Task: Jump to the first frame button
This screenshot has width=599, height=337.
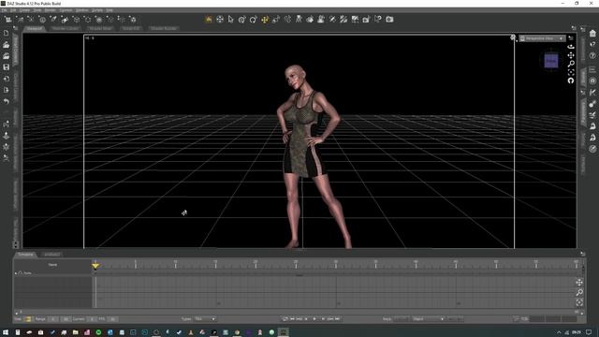Action: click(292, 319)
